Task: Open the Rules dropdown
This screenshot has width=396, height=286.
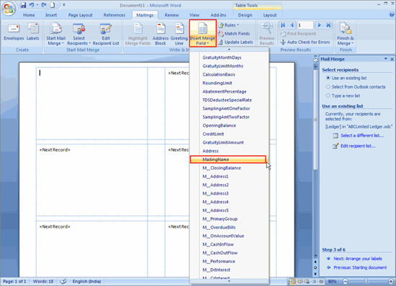Action: [228, 25]
